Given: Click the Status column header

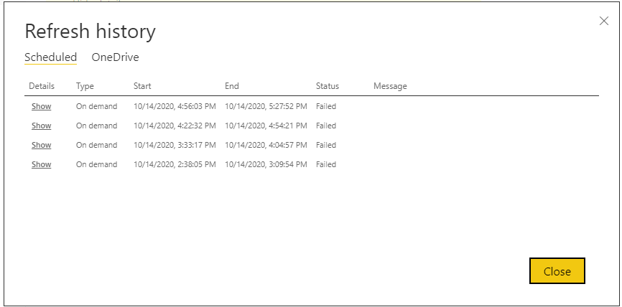Looking at the screenshot, I should pos(328,86).
